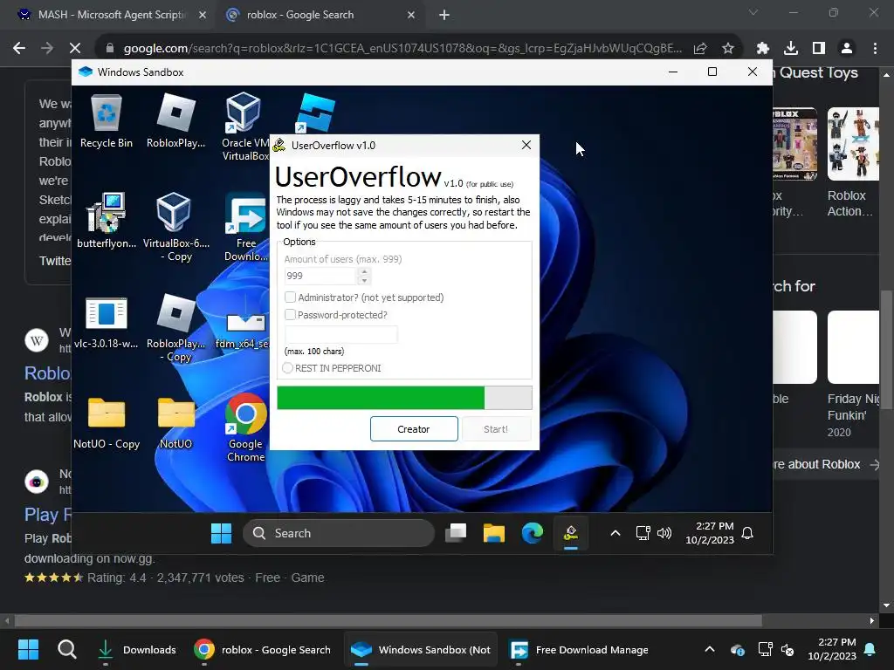Launch Microsoft Edge from Sandbox taskbar
Image resolution: width=894 pixels, height=670 pixels.
532,533
